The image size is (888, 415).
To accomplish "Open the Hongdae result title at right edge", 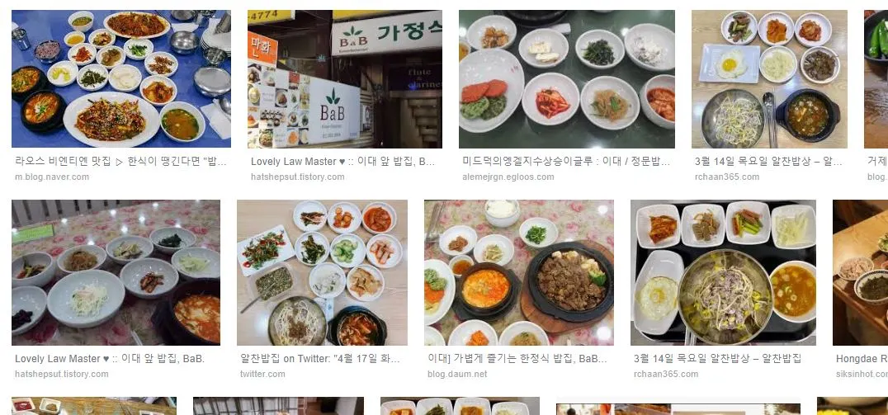I will (x=862, y=358).
